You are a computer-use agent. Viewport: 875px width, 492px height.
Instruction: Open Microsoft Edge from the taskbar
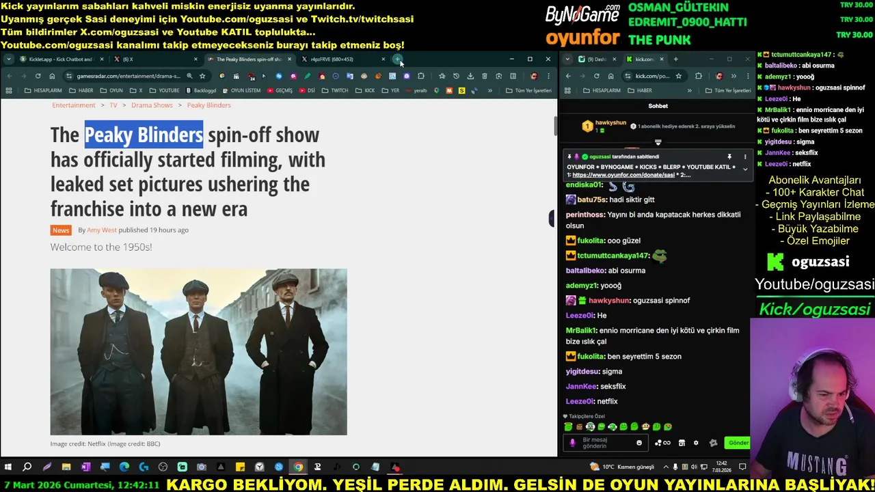[124, 467]
